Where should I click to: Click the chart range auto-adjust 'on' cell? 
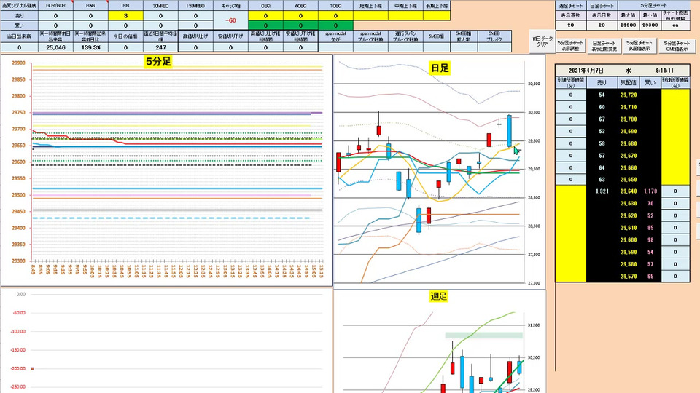675,25
